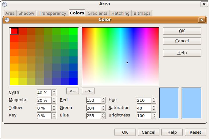The image size is (209, 139).
Task: Increase Saturation with the up arrow
Action: (x=154, y=107)
